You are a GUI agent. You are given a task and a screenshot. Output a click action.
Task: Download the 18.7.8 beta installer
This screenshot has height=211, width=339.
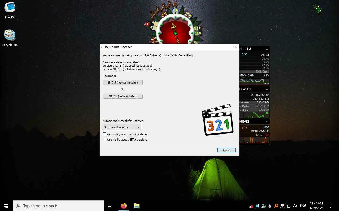click(123, 96)
